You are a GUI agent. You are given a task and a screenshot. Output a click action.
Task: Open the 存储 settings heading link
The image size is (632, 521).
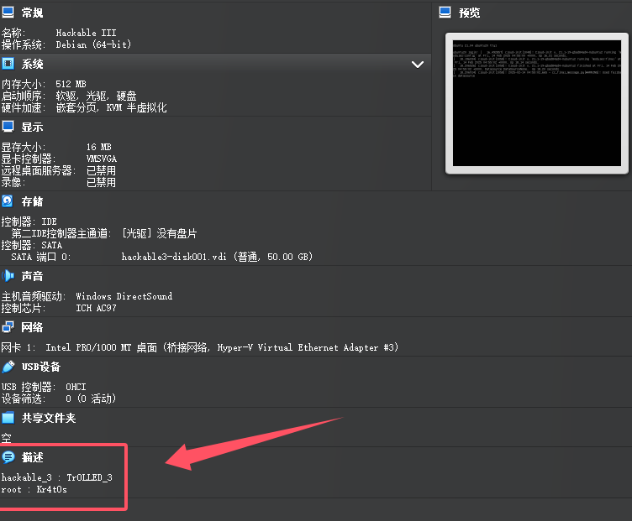(33, 202)
